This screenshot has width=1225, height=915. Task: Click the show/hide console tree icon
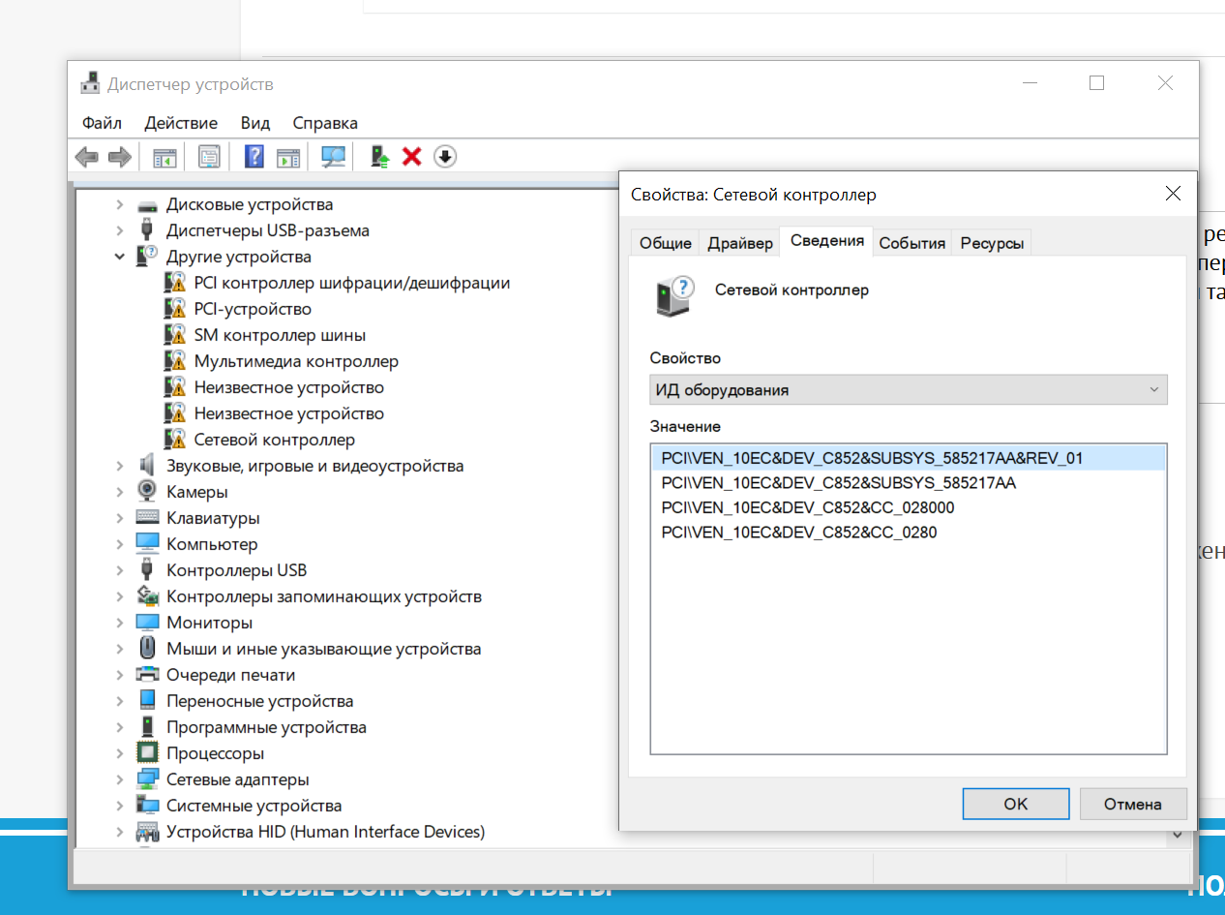[x=164, y=156]
